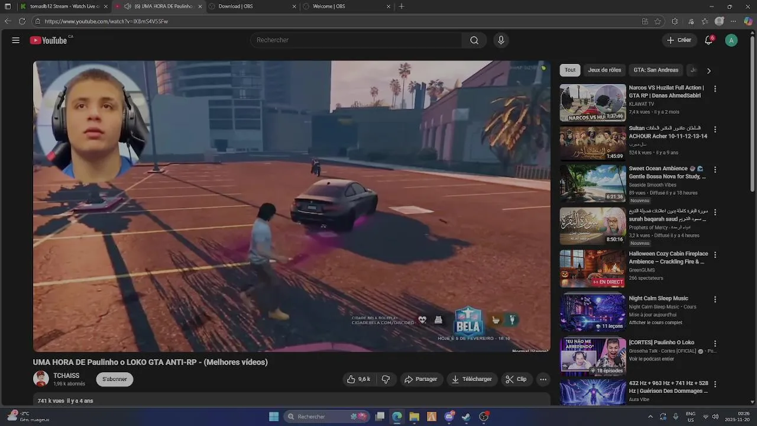Image resolution: width=757 pixels, height=426 pixels.
Task: Switch to the Welcome | OBS tab
Action: click(347, 7)
